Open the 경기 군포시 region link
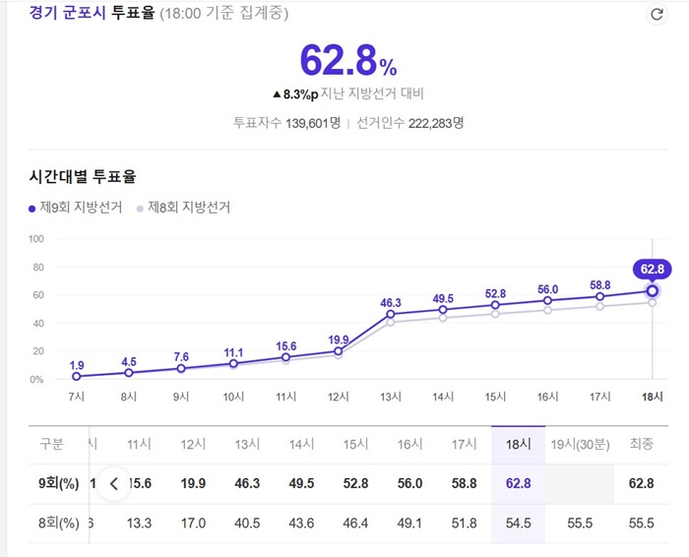The height and width of the screenshot is (557, 689). pos(67,13)
